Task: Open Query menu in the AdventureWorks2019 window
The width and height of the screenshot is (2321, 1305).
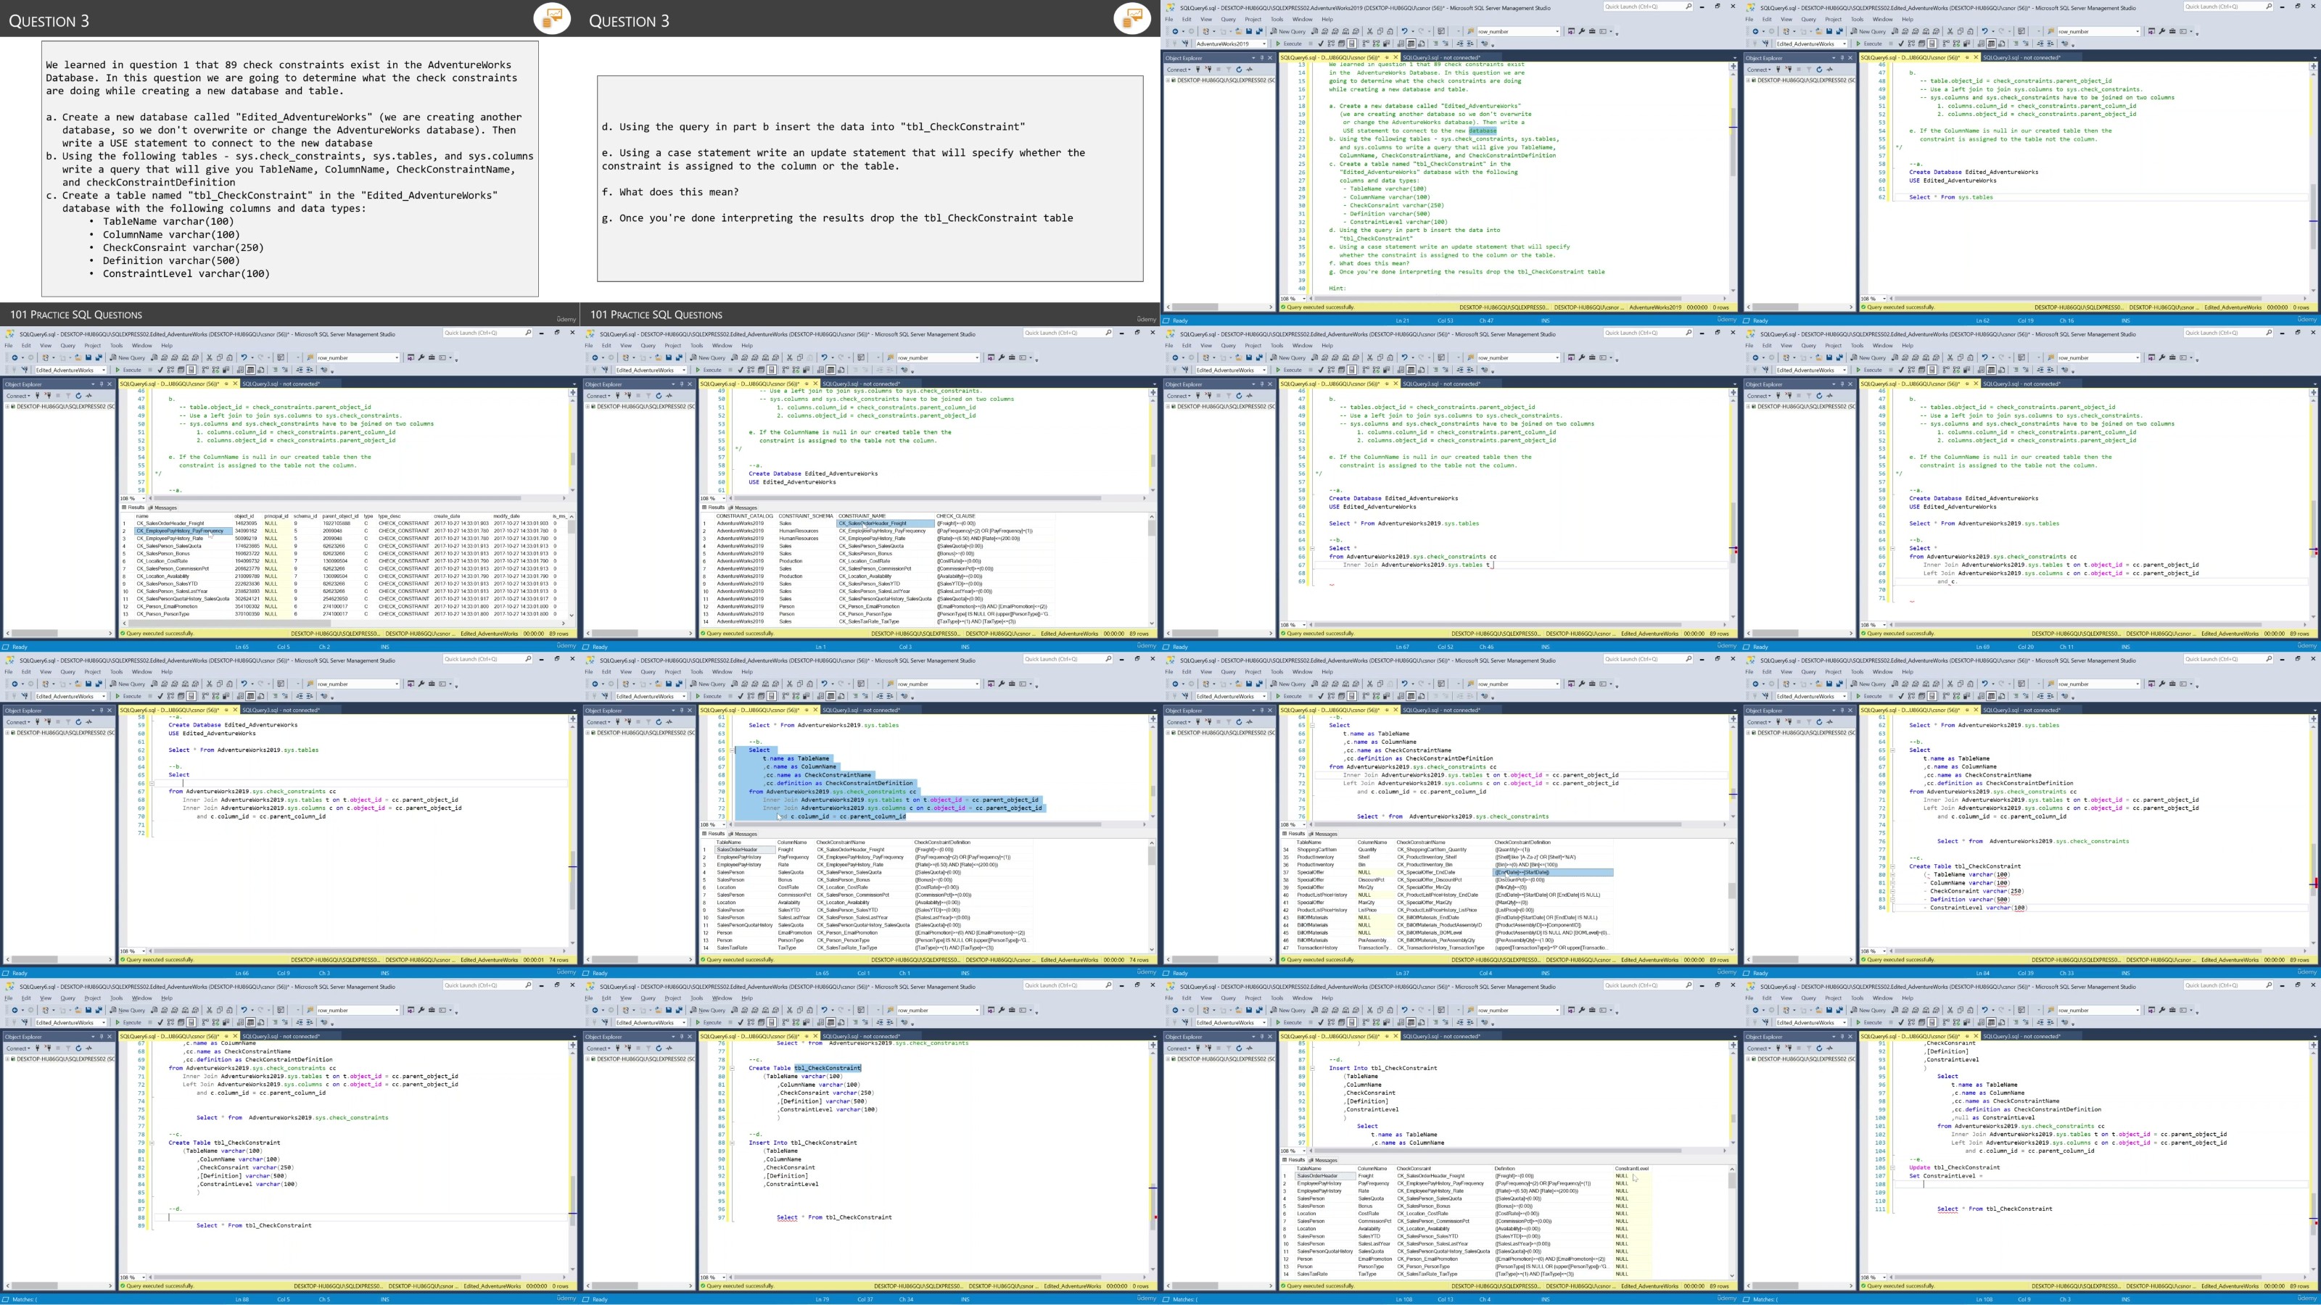Action: 1228,19
